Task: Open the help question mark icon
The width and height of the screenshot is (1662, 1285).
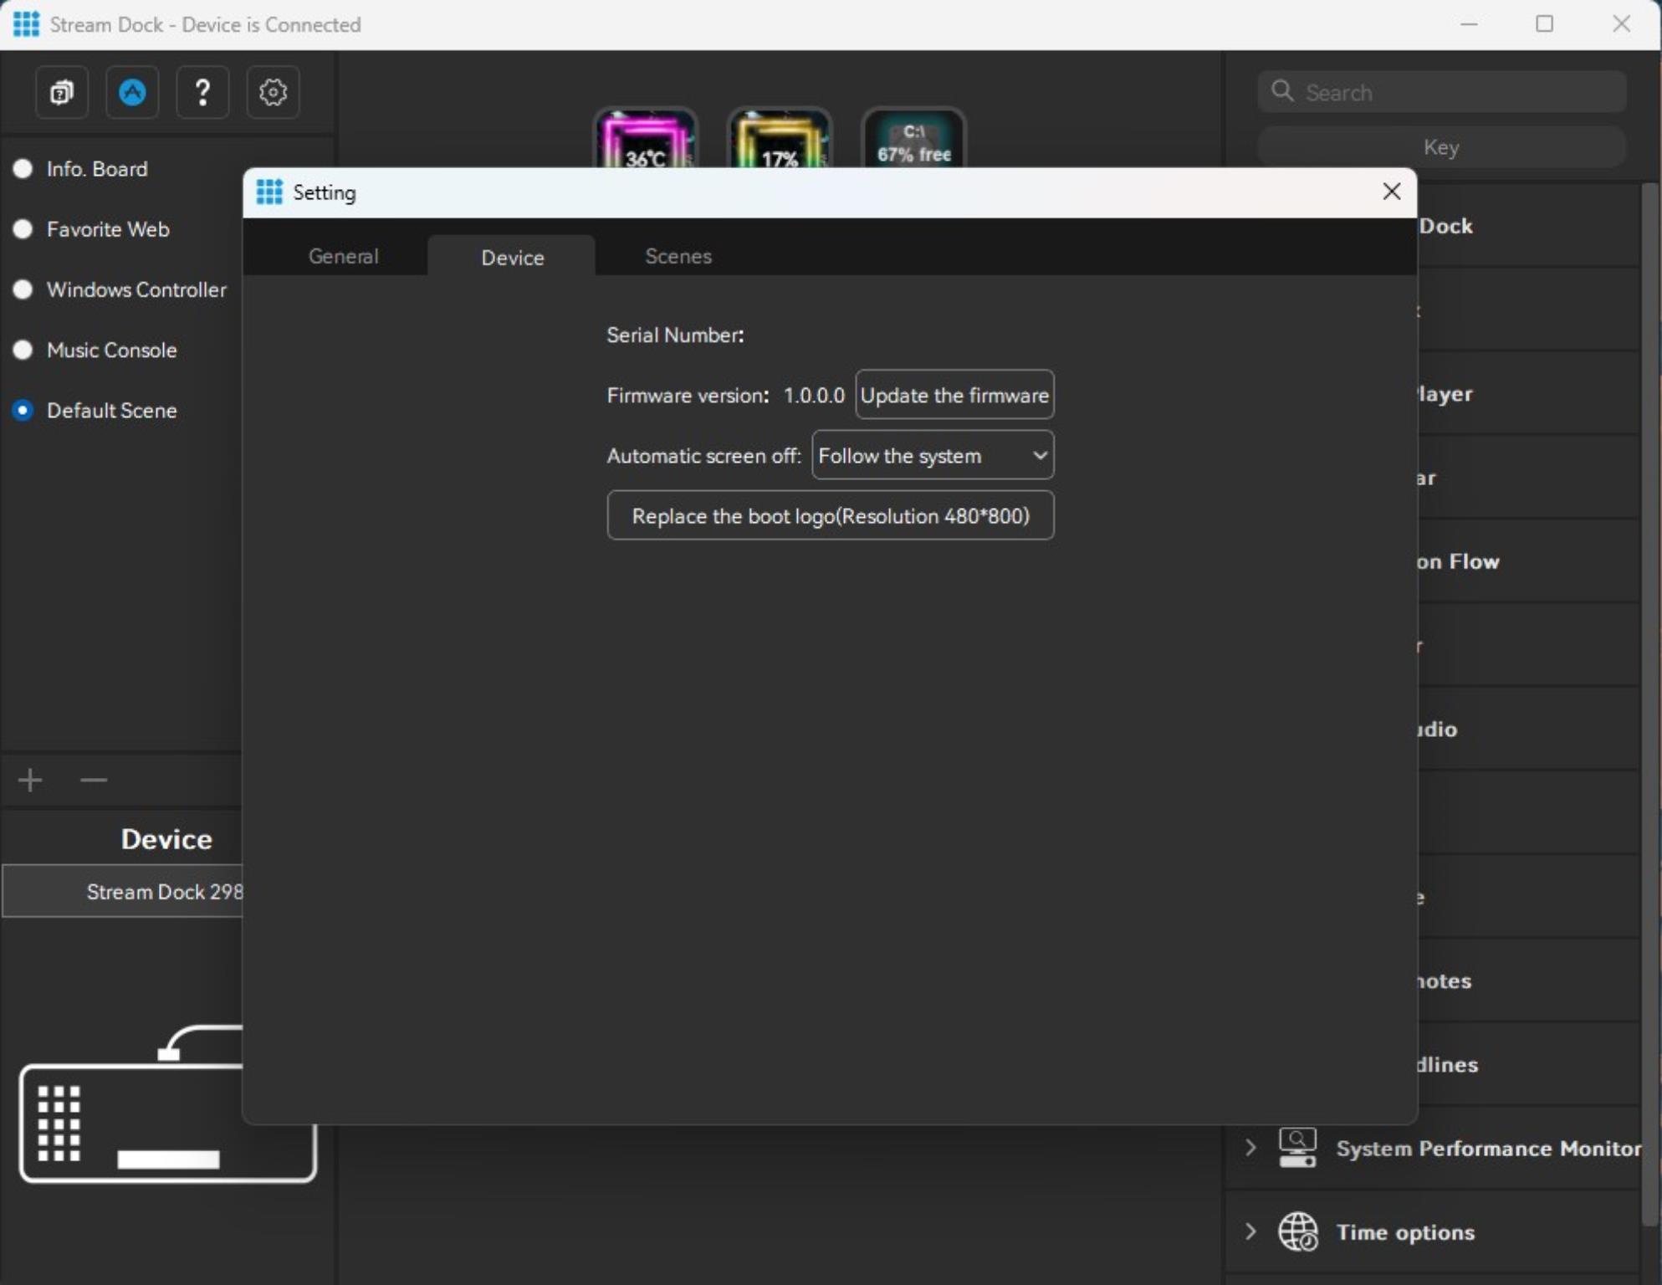Action: coord(202,92)
